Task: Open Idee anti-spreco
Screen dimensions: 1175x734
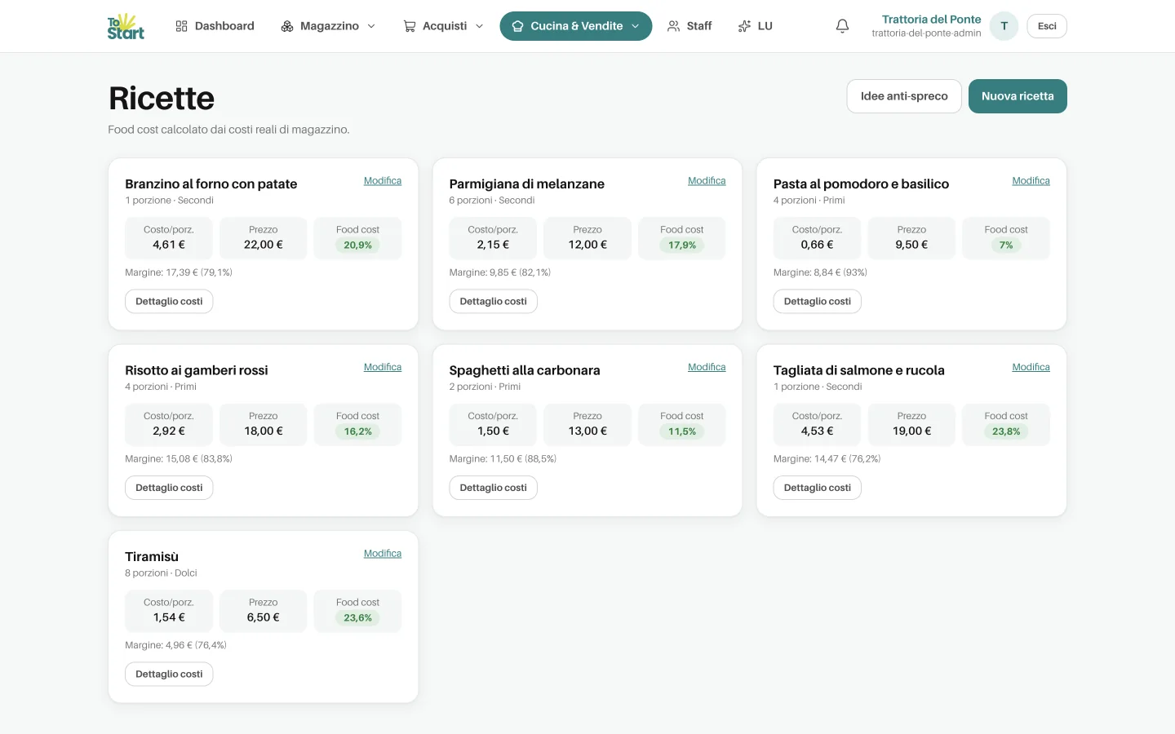Action: 904,96
